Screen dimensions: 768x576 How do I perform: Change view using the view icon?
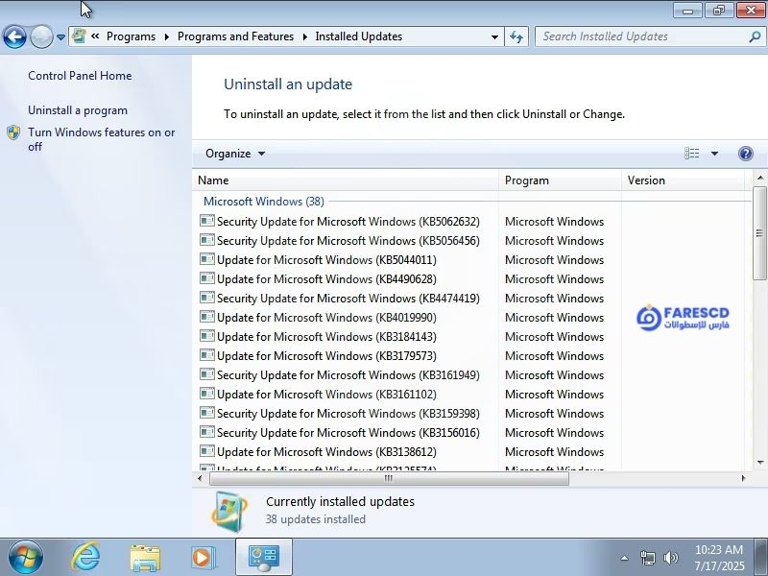tap(691, 154)
